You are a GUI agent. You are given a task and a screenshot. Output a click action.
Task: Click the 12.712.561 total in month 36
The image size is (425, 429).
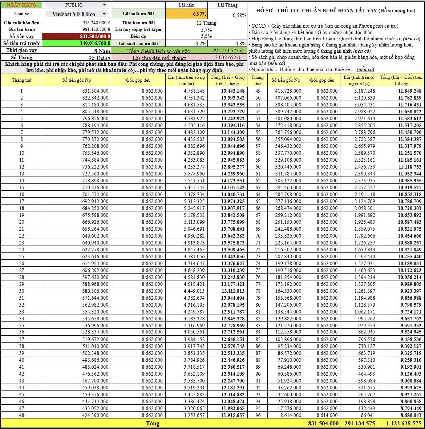click(x=227, y=332)
